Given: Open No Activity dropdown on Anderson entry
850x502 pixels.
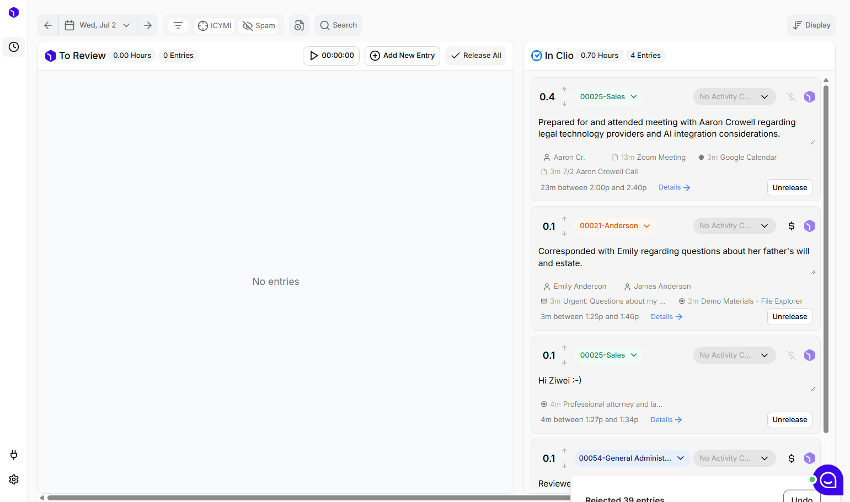Looking at the screenshot, I should click(x=734, y=226).
